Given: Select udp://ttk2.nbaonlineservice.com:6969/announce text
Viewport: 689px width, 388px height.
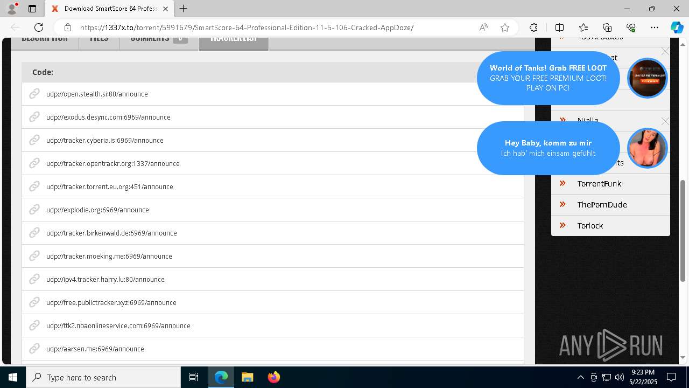Looking at the screenshot, I should (118, 325).
